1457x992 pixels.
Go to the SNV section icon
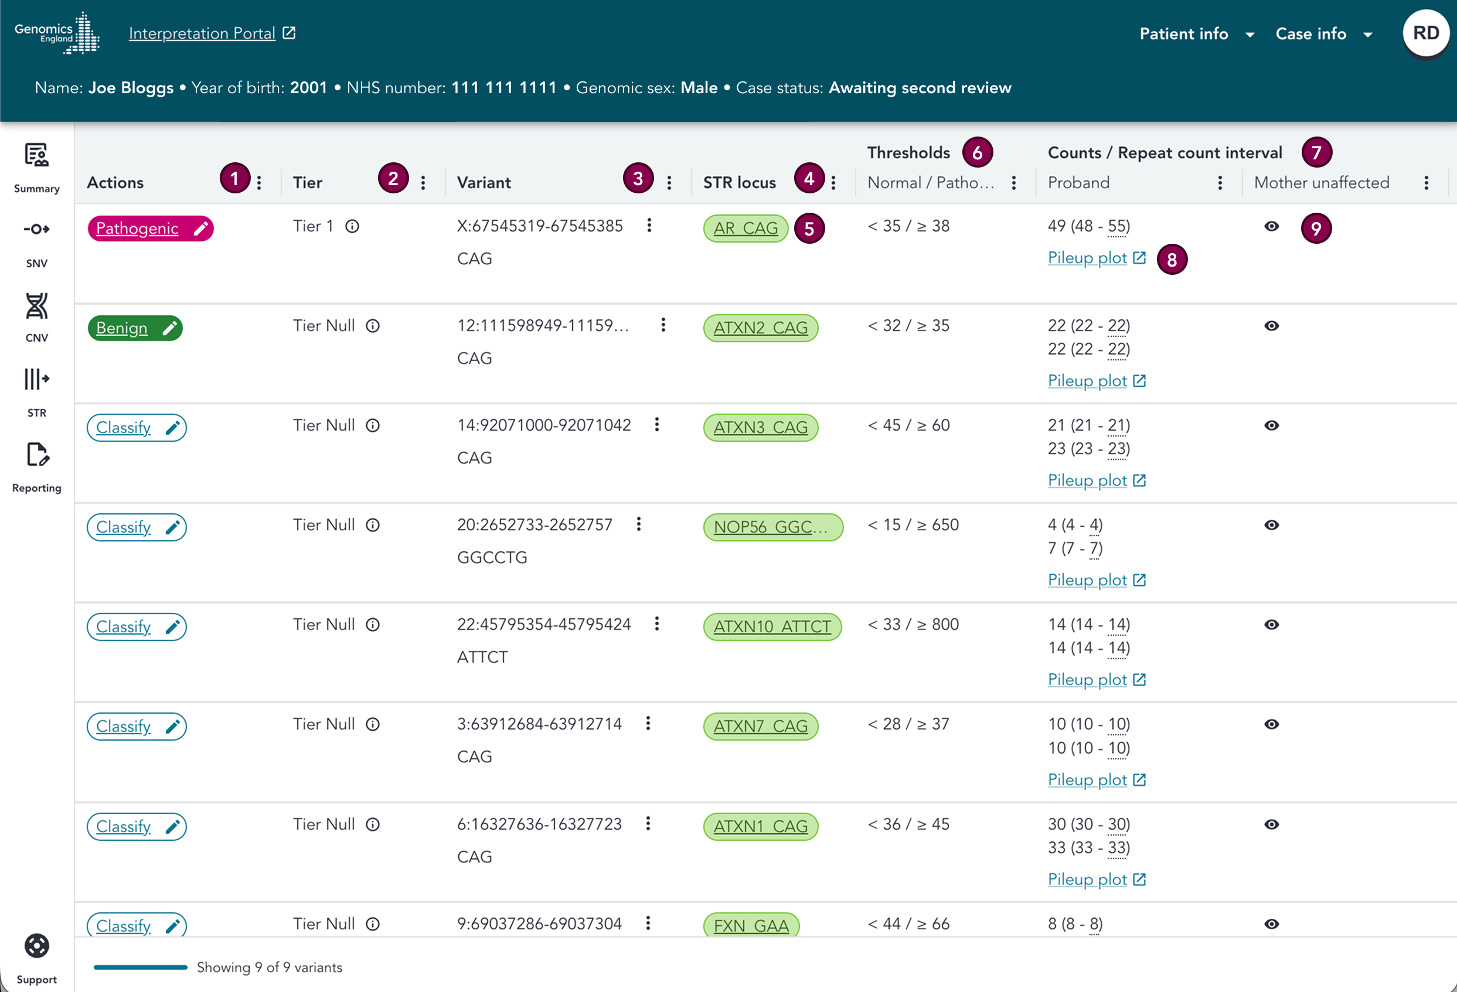(x=36, y=229)
